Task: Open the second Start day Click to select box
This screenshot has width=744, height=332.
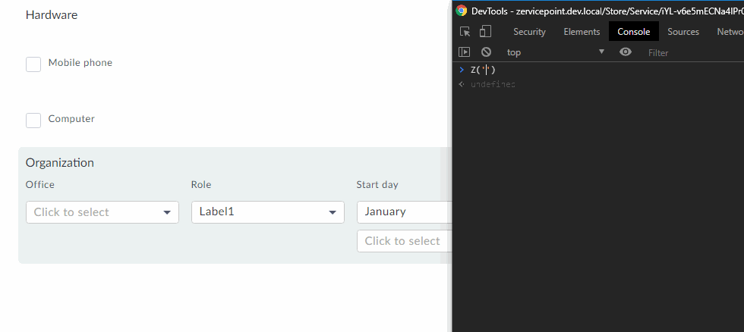Action: pyautogui.click(x=404, y=241)
